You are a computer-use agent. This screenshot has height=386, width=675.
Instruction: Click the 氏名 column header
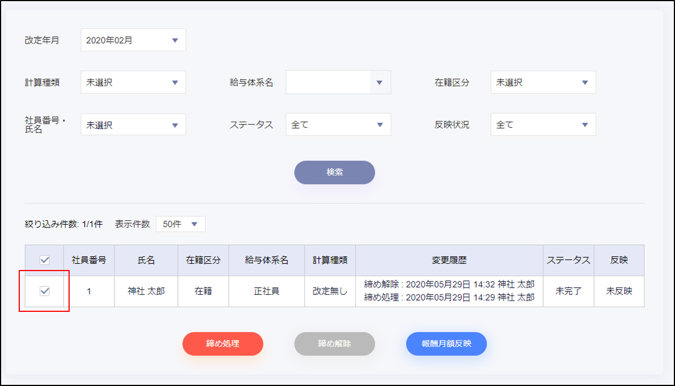146,260
